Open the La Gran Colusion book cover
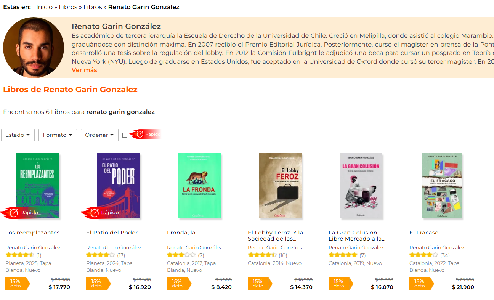Viewport: 494px width, 300px height. coord(361,186)
